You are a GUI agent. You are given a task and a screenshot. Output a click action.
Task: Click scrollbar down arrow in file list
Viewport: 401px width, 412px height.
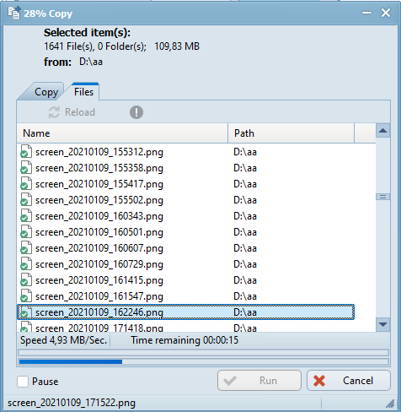(382, 324)
